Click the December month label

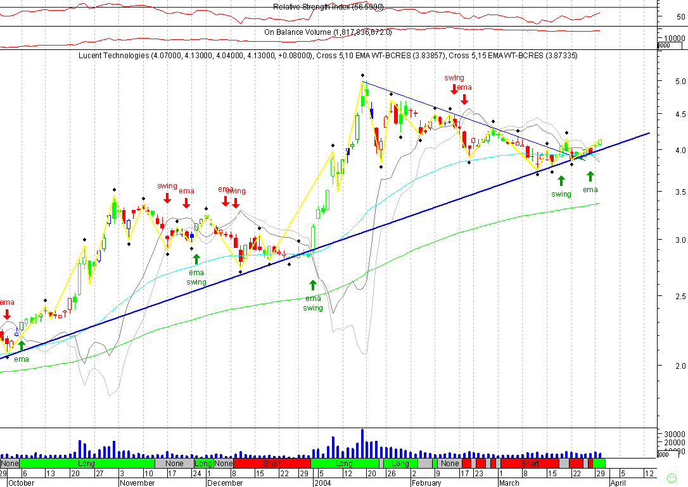pyautogui.click(x=225, y=483)
